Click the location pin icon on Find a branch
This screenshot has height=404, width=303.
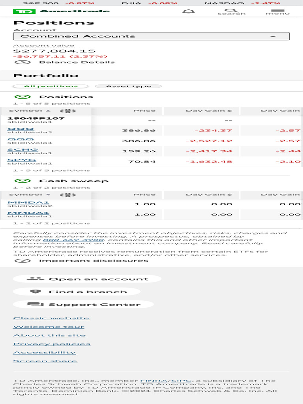click(x=36, y=292)
